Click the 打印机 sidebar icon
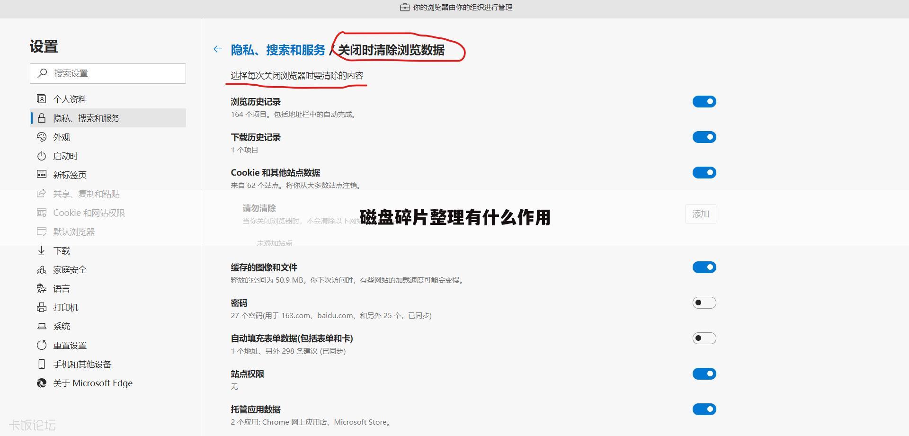 click(42, 307)
